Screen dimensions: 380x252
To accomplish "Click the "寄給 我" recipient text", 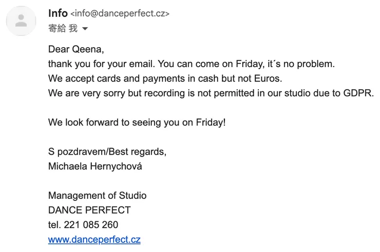I will (63, 29).
